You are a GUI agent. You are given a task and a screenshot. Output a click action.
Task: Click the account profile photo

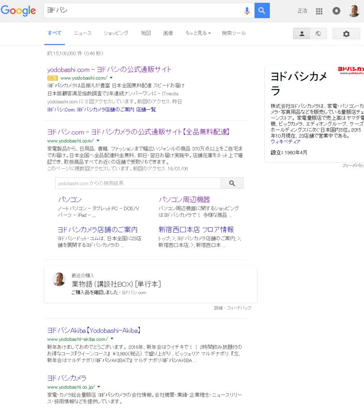[x=354, y=11]
